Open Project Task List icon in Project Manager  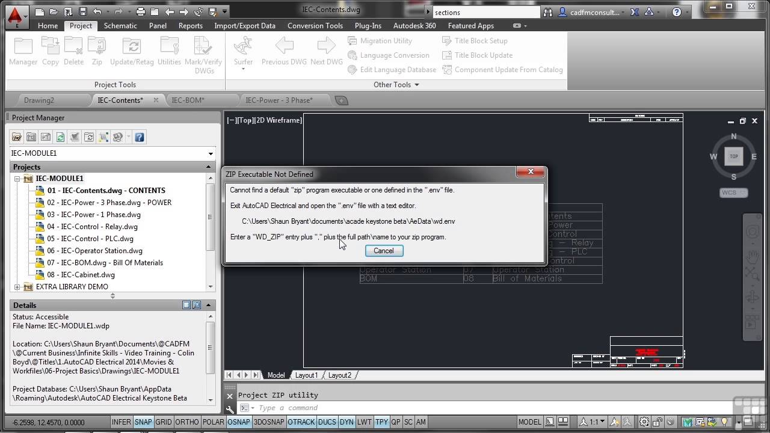pyautogui.click(x=75, y=137)
